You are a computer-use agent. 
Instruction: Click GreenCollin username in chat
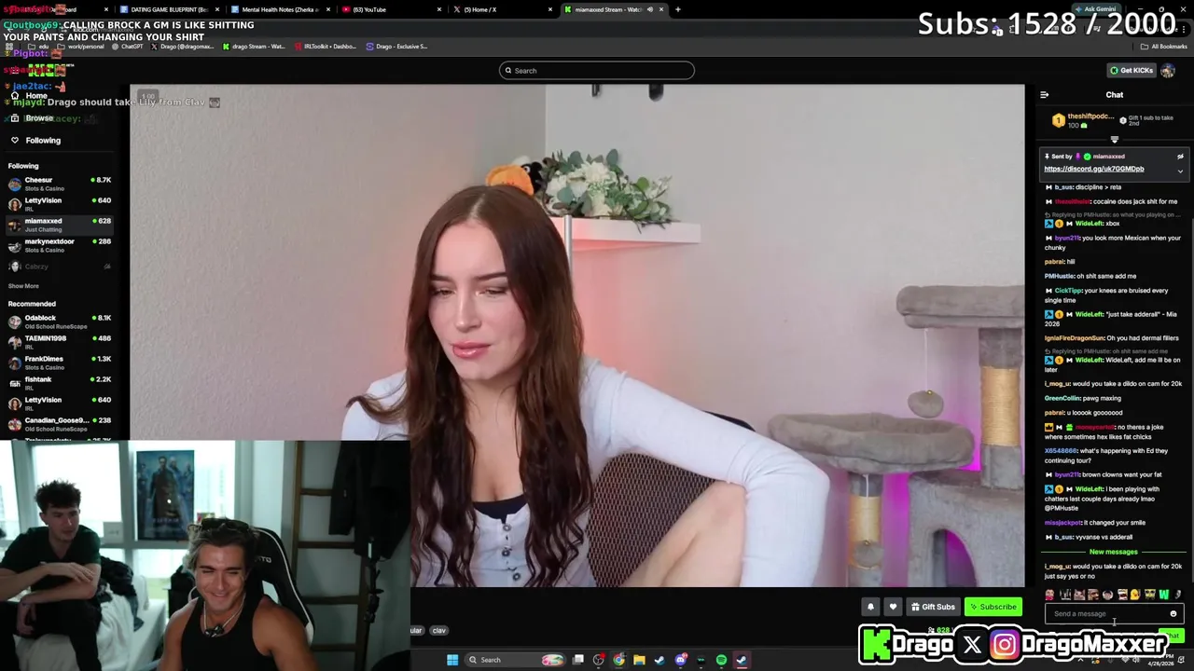point(1062,398)
